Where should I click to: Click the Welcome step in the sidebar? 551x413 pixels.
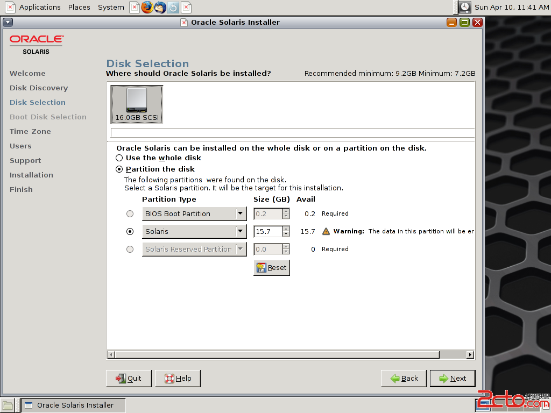pos(27,73)
